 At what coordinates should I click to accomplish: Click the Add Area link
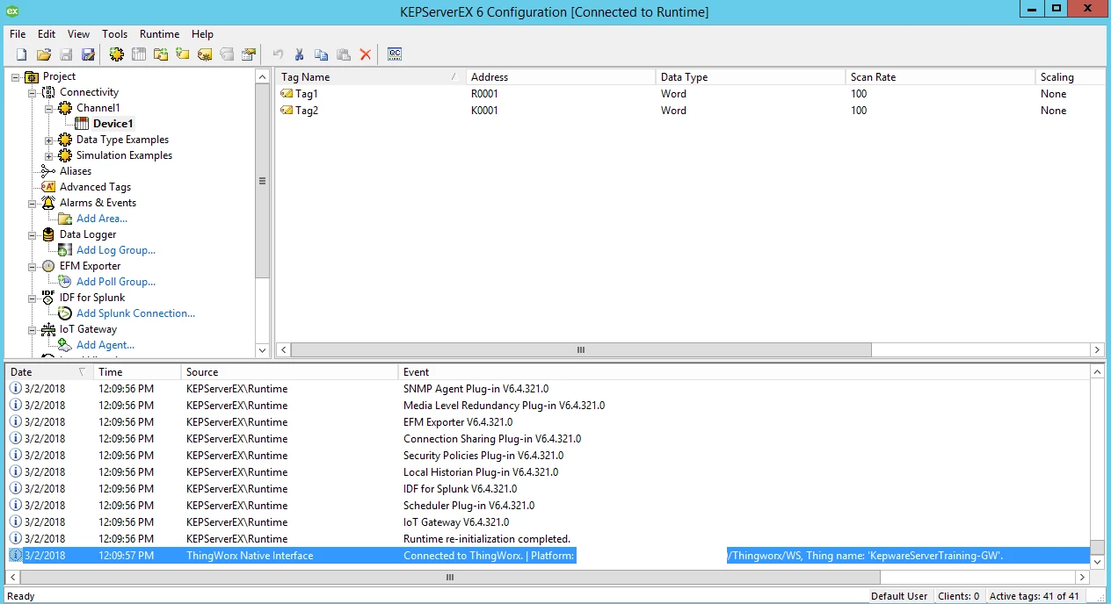point(102,219)
